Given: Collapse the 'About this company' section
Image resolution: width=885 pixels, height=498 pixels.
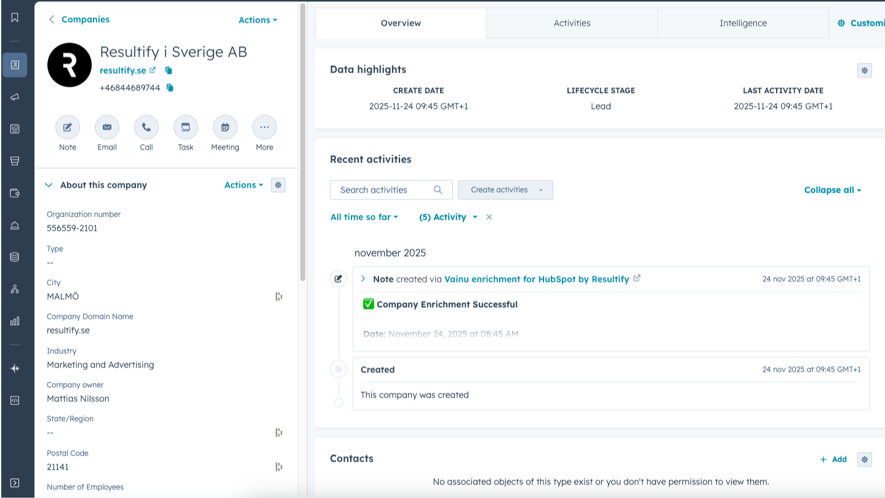Looking at the screenshot, I should (49, 185).
